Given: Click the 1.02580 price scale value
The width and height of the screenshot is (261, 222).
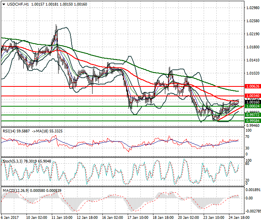Looking at the screenshot, I should [x=253, y=21].
